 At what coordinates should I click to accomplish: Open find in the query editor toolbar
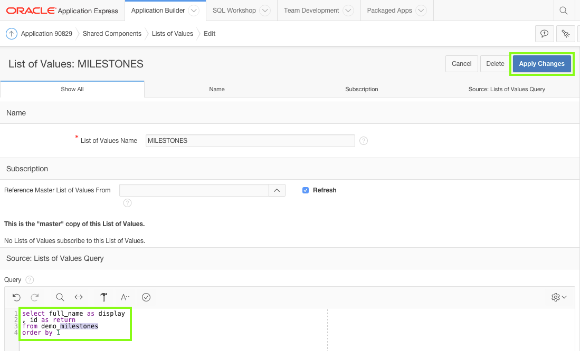point(60,297)
